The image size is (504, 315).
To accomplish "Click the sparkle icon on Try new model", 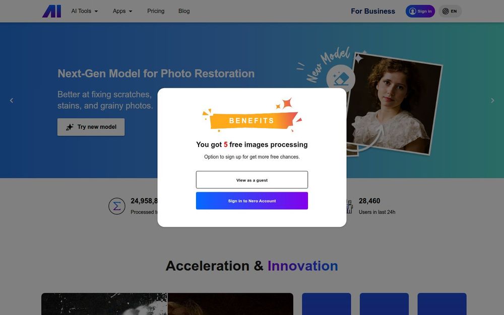I will pos(70,127).
